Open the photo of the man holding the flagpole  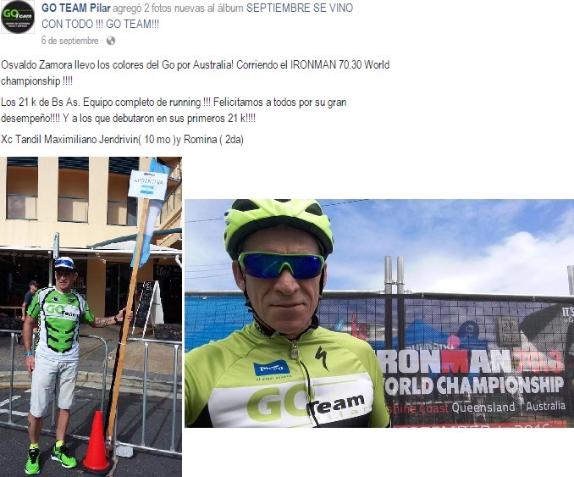pyautogui.click(x=91, y=317)
